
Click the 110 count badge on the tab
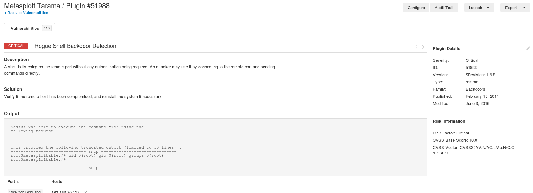pyautogui.click(x=47, y=28)
